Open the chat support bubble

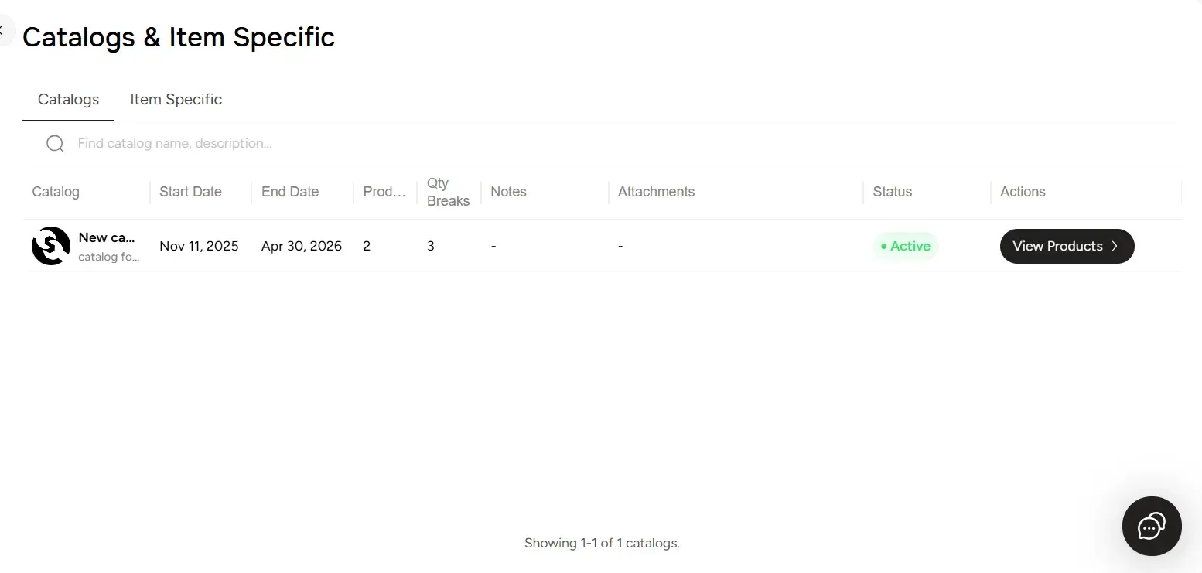point(1151,527)
